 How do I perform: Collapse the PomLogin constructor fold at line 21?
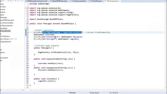point(29,48)
